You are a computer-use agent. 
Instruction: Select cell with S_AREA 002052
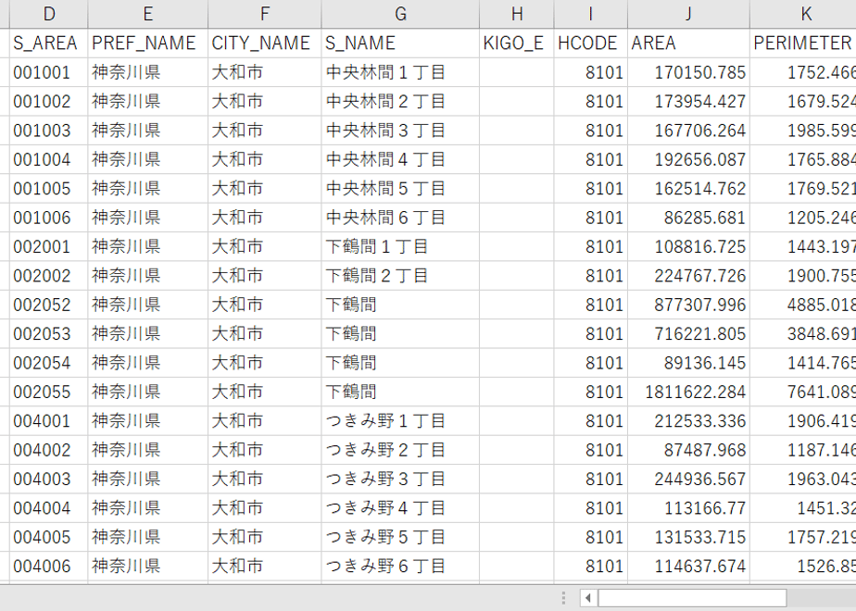pos(48,305)
